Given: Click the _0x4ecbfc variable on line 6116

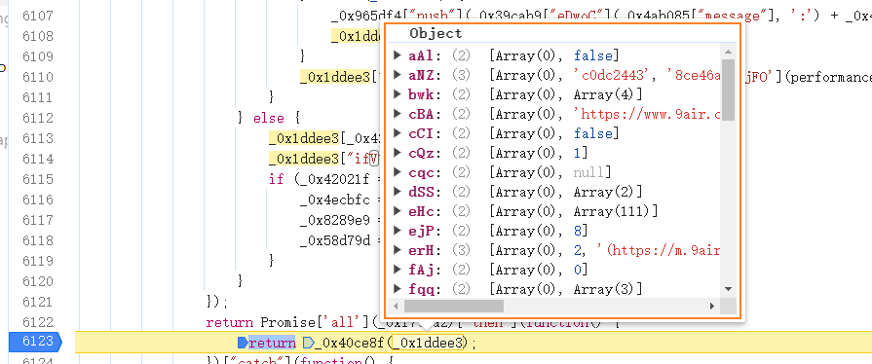Looking at the screenshot, I should [335, 200].
